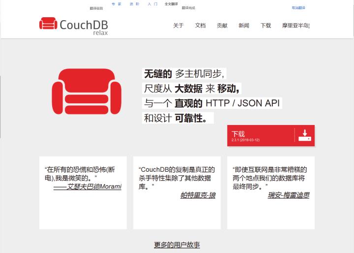Open the 摩里亚半岛 navigation item
Image resolution: width=354 pixels, height=253 pixels.
(296, 26)
